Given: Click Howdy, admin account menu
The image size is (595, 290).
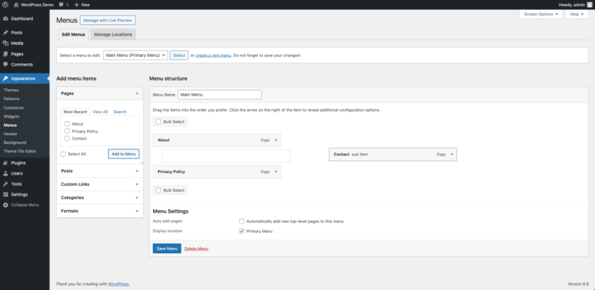Looking at the screenshot, I should [575, 5].
